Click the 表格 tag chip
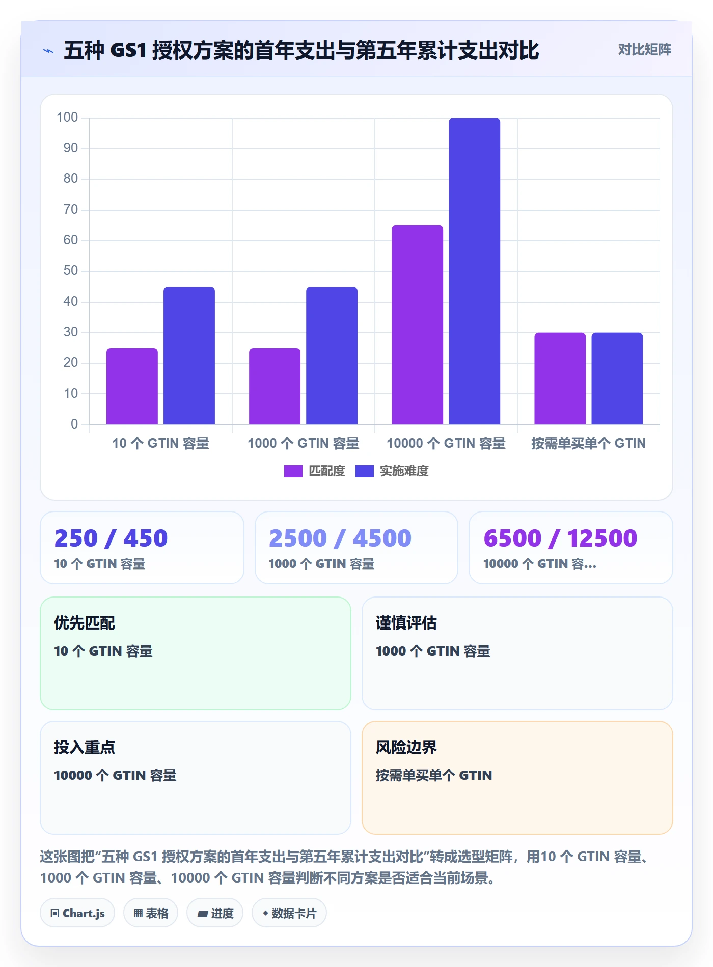This screenshot has height=967, width=713. 151,913
